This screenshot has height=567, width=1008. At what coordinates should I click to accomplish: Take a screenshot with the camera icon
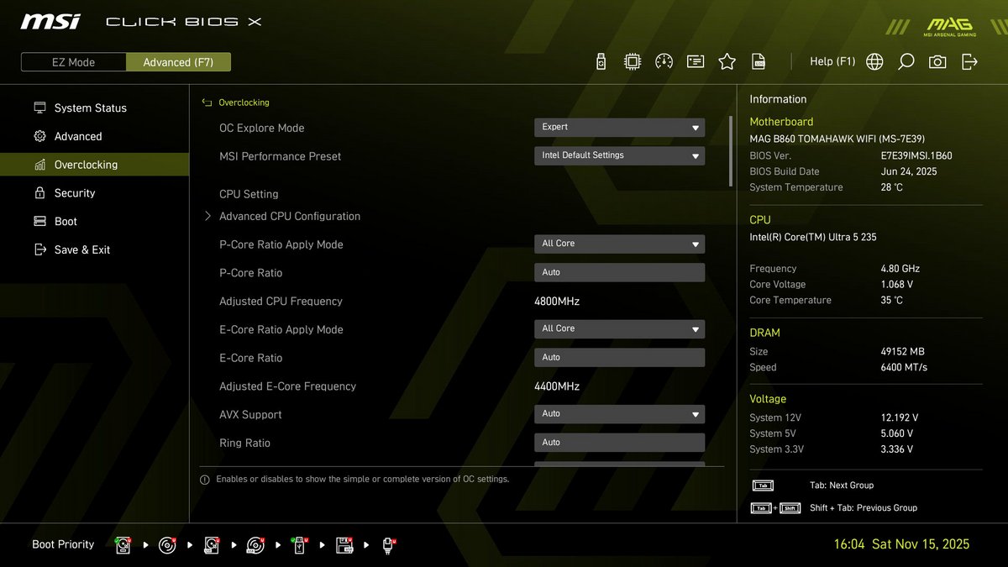937,60
